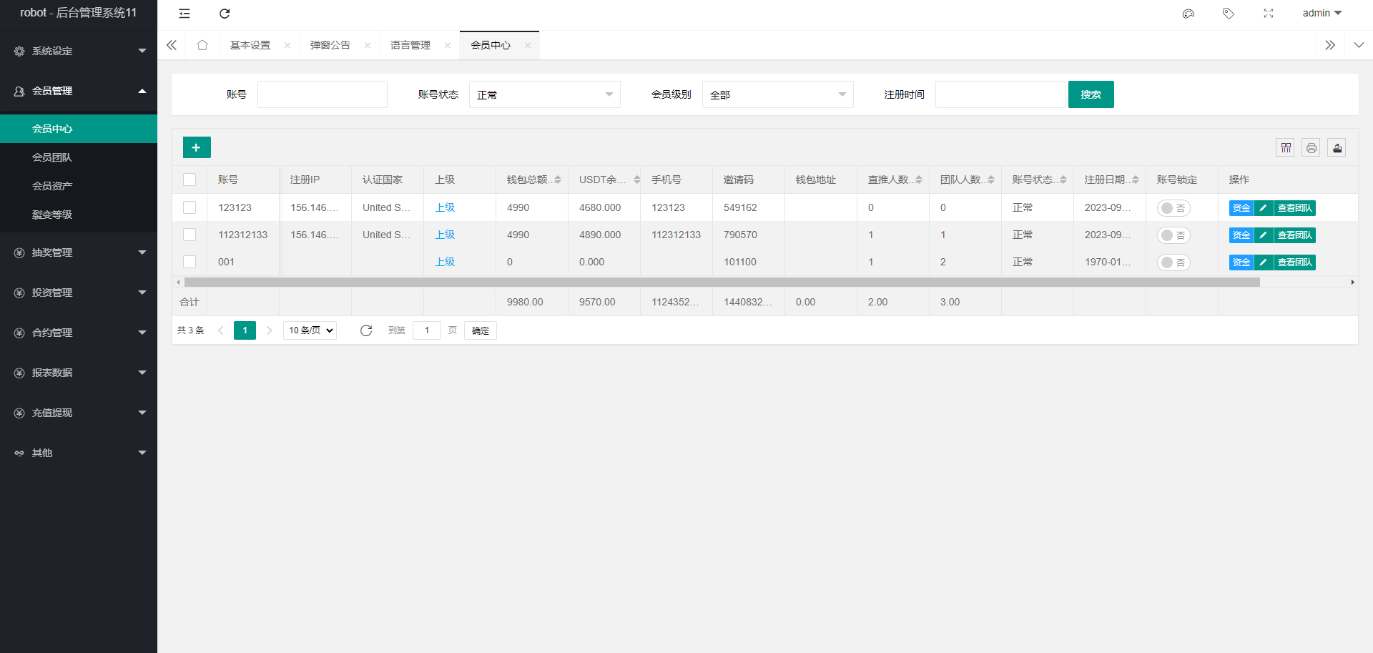Check the checkbox for account 123123

[x=190, y=207]
